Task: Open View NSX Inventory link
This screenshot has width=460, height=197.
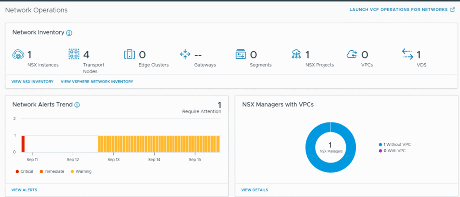Action: click(x=33, y=82)
